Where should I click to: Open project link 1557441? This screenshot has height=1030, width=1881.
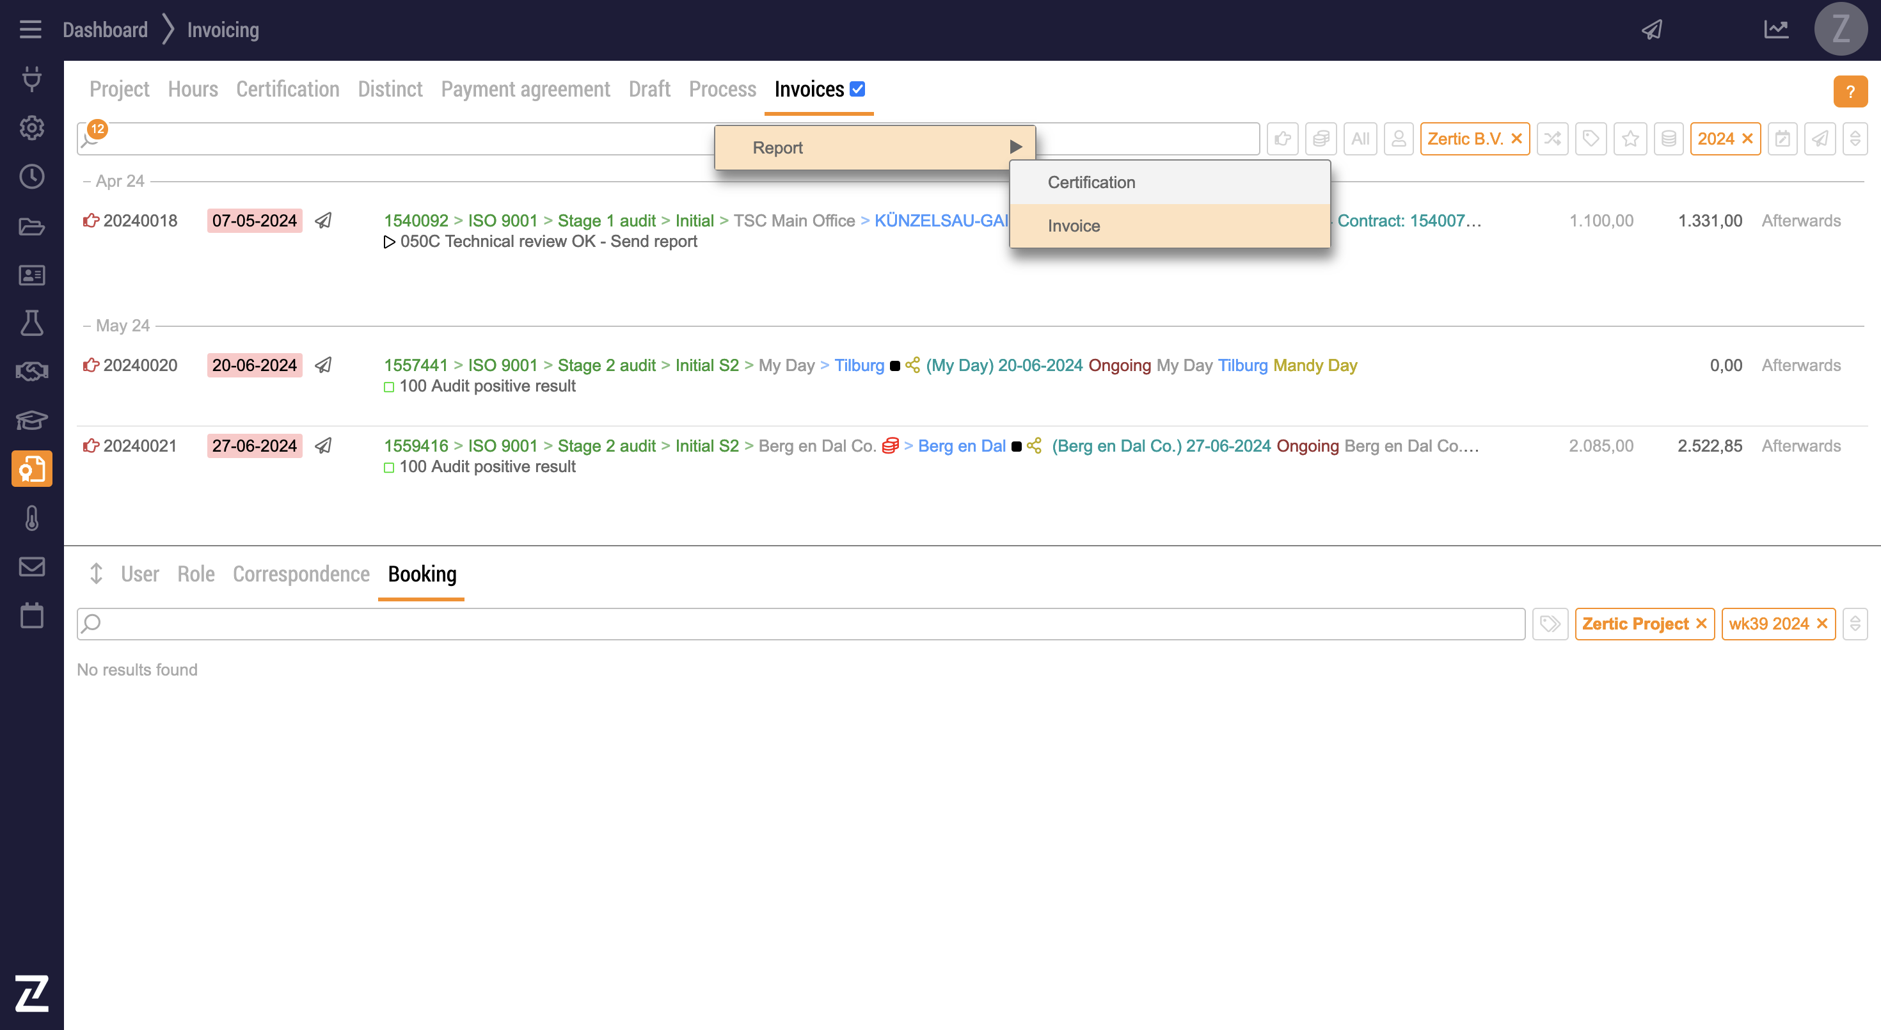click(x=415, y=365)
